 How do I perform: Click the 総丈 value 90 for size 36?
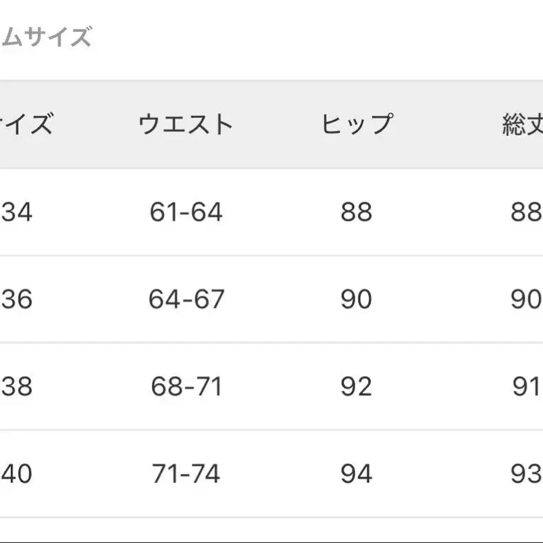526,300
